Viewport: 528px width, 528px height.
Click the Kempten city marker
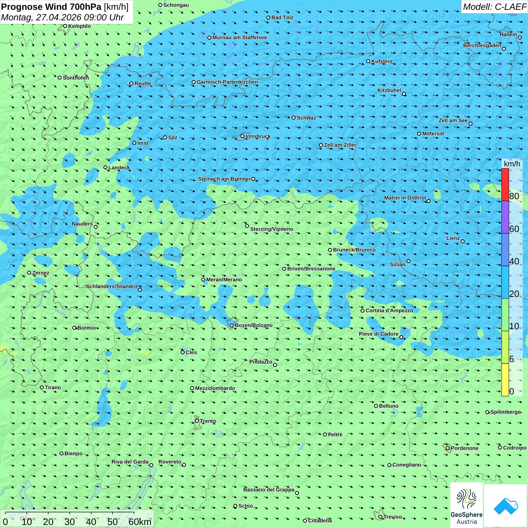65,26
